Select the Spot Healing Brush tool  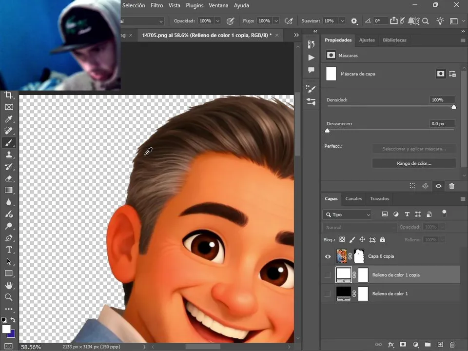pos(9,131)
